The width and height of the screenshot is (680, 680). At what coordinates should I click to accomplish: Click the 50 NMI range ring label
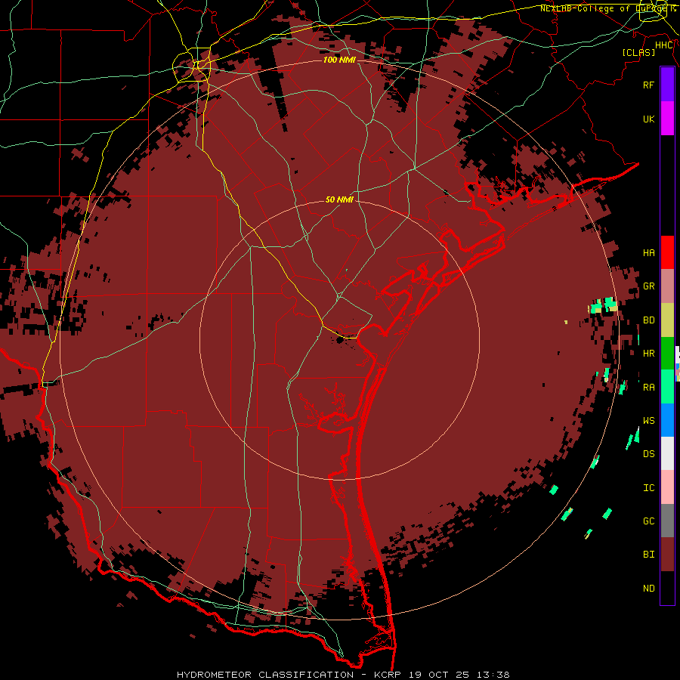point(339,200)
